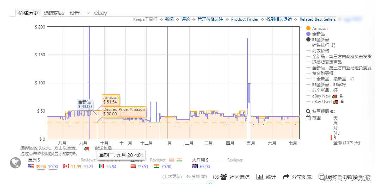Open the 评论 link
The height and width of the screenshot is (184, 375).
186,19
